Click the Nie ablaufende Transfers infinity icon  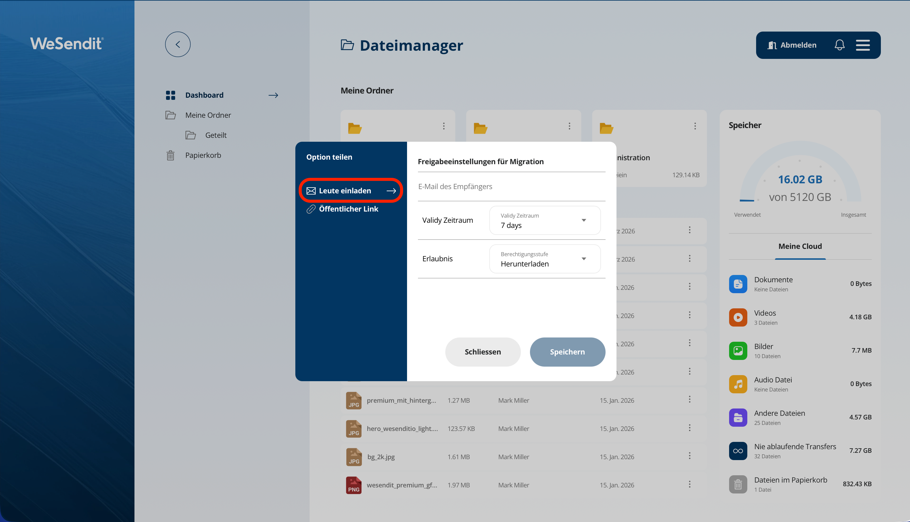pos(738,451)
